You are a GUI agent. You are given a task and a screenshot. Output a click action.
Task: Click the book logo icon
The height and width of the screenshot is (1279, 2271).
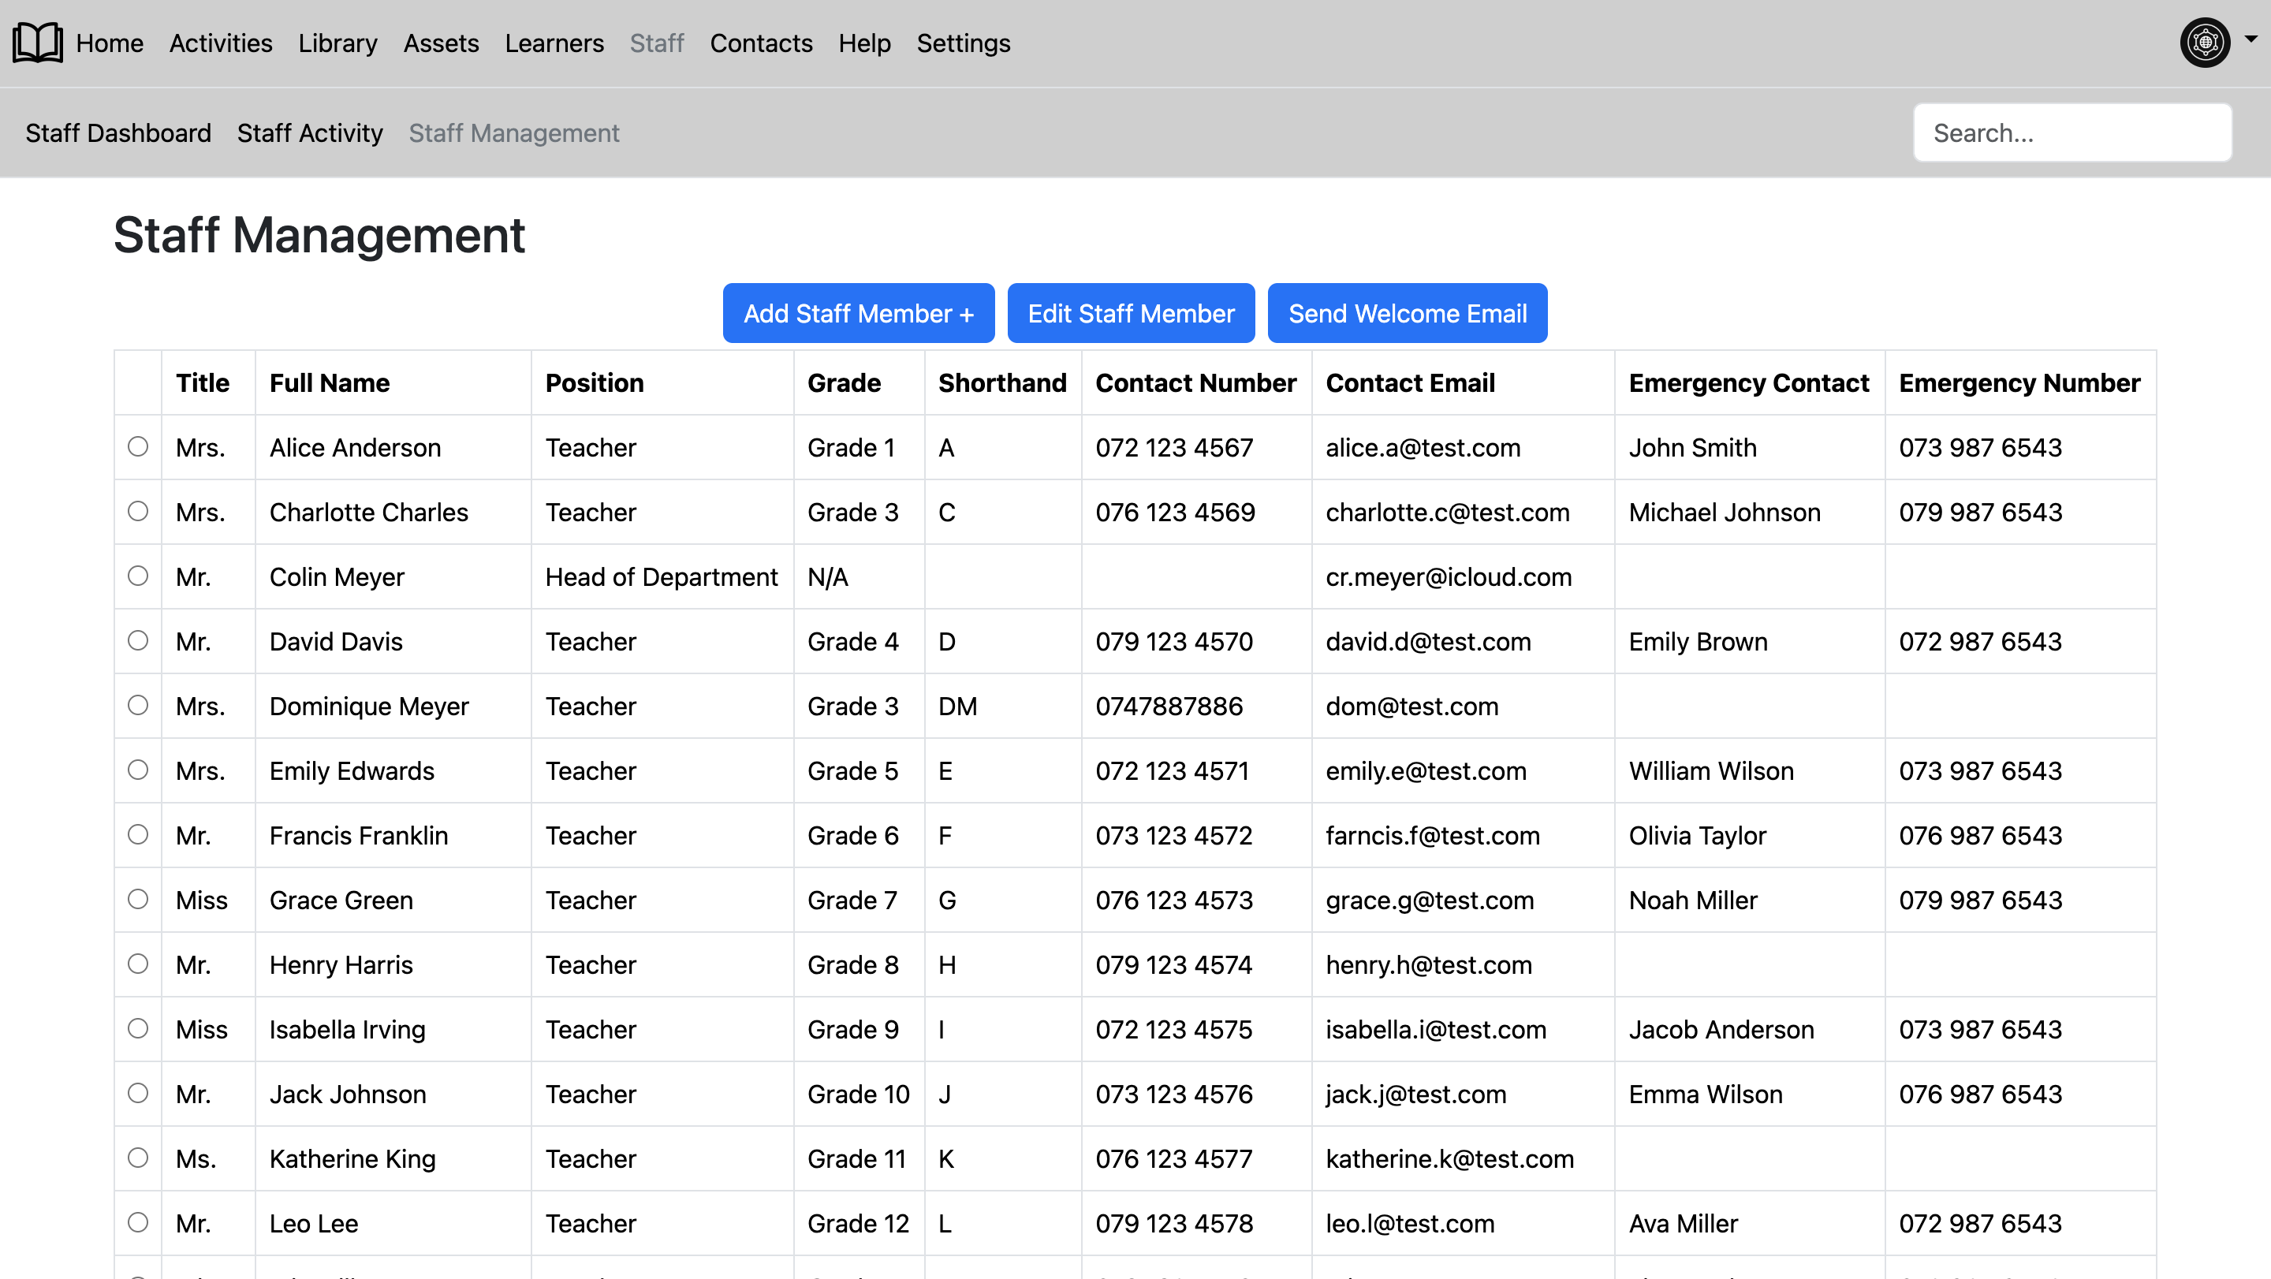pyautogui.click(x=36, y=42)
